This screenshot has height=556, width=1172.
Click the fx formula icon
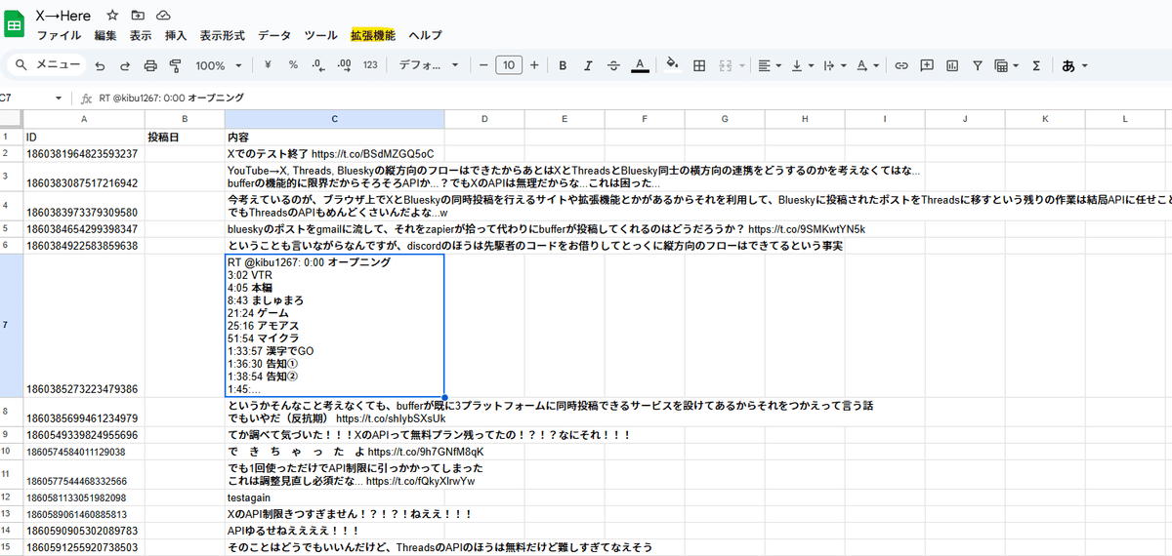[x=87, y=99]
